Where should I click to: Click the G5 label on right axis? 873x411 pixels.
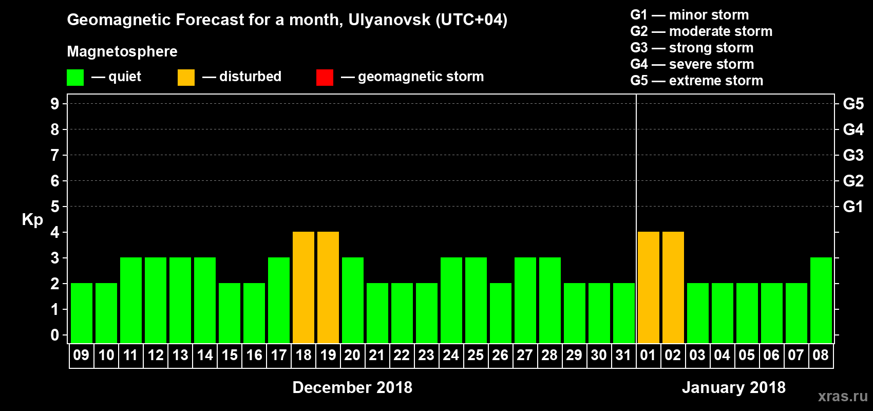coord(853,104)
